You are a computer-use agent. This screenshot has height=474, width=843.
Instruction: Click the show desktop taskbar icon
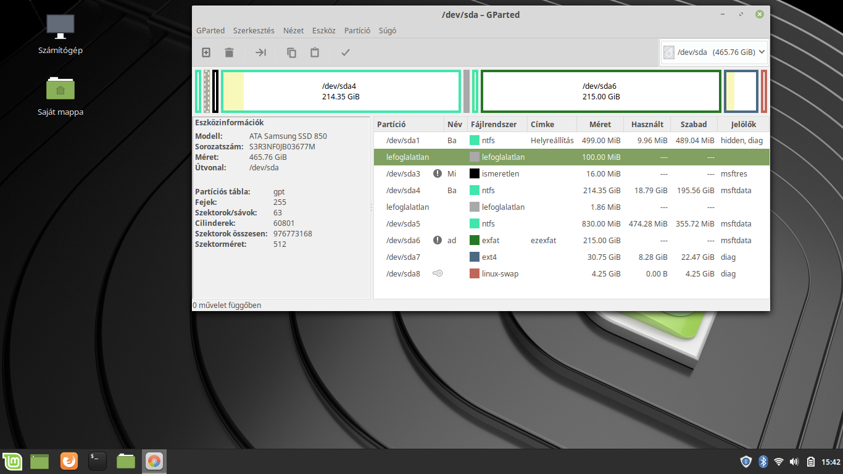[39, 461]
